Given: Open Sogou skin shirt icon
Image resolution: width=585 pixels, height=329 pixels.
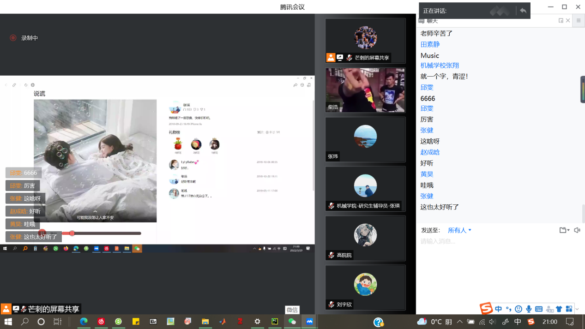Looking at the screenshot, I should (559, 309).
